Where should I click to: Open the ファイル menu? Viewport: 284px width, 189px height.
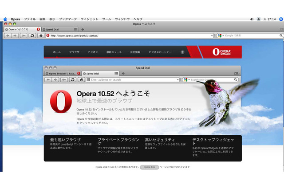[30, 19]
